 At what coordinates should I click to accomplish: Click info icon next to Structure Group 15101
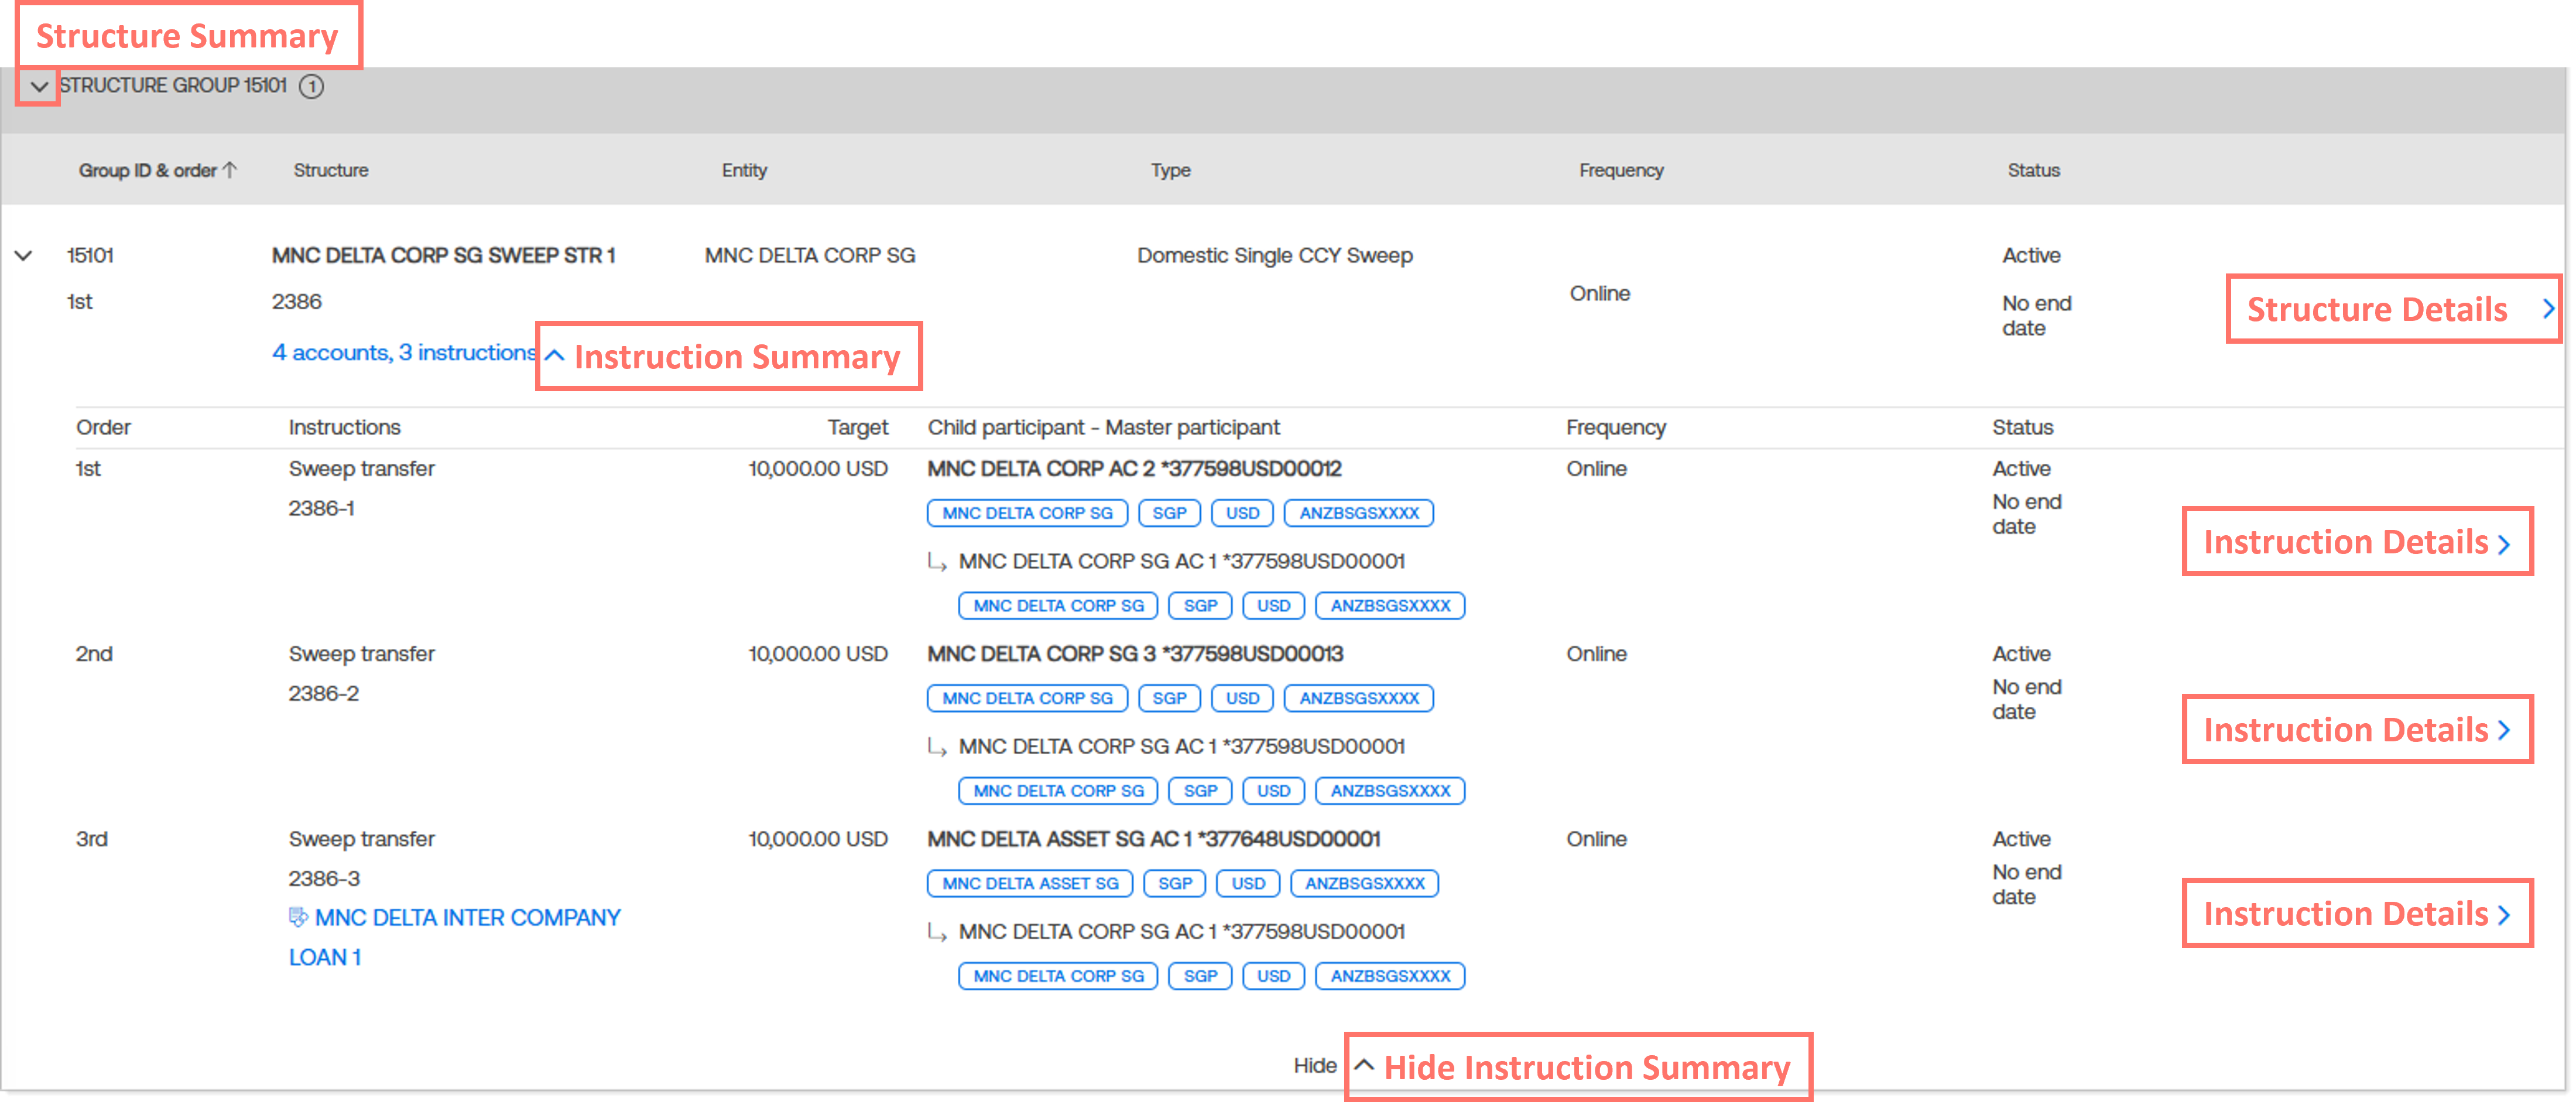pos(312,87)
